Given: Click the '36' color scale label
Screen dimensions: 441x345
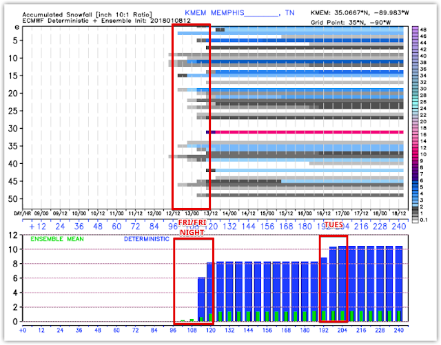Looking at the screenshot, I should coord(423,69).
